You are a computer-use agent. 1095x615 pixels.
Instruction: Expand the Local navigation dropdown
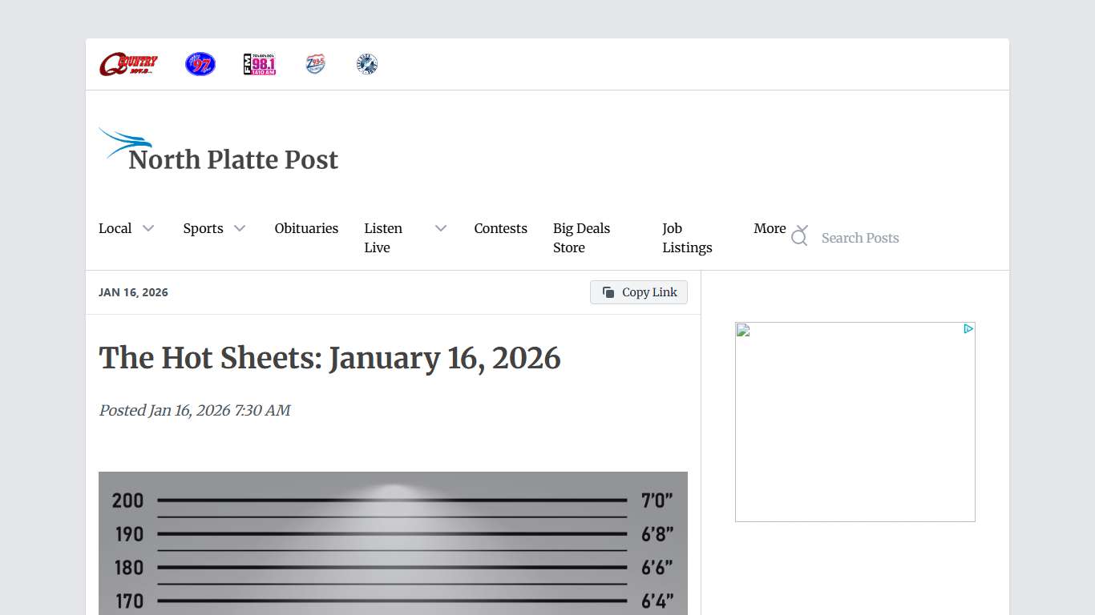point(149,228)
